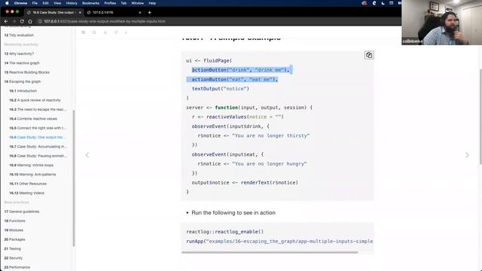Open the Edit menu

click(45, 3)
